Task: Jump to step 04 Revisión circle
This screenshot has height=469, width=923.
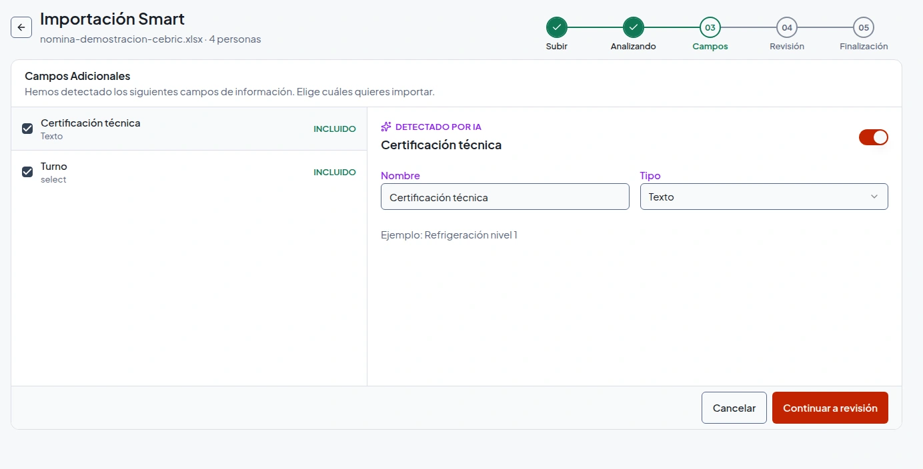Action: tap(787, 27)
